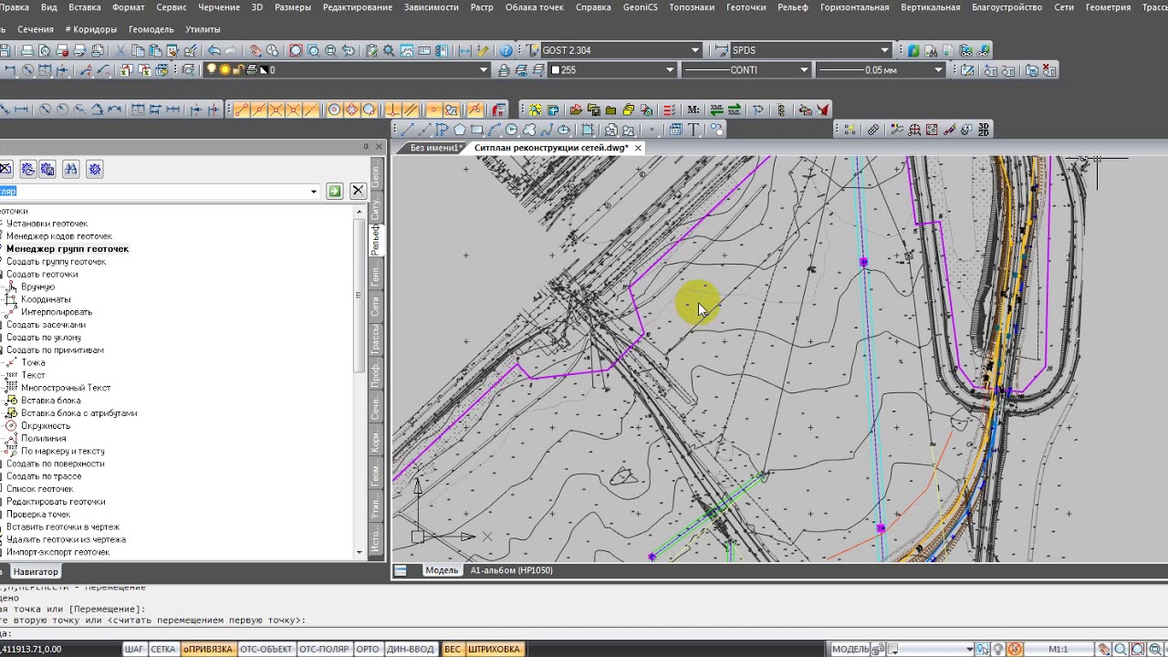
Task: Open the Черчение menu
Action: coord(219,7)
